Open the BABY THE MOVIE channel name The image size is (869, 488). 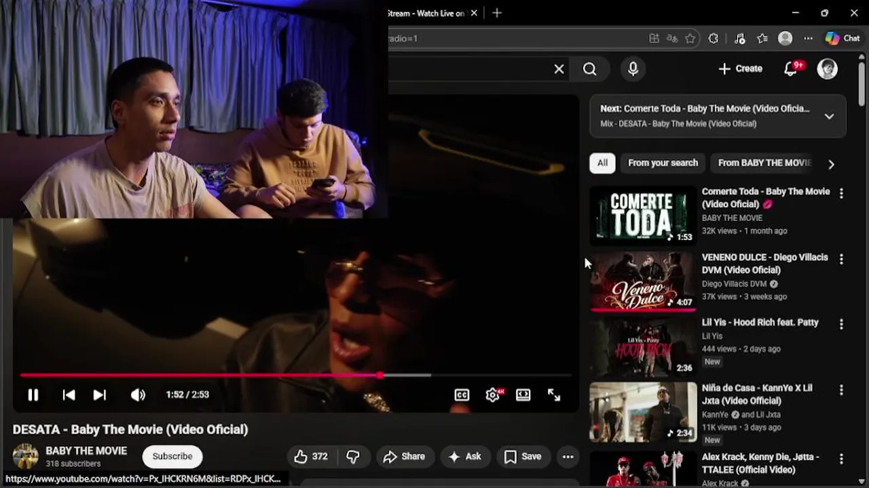[x=86, y=451]
